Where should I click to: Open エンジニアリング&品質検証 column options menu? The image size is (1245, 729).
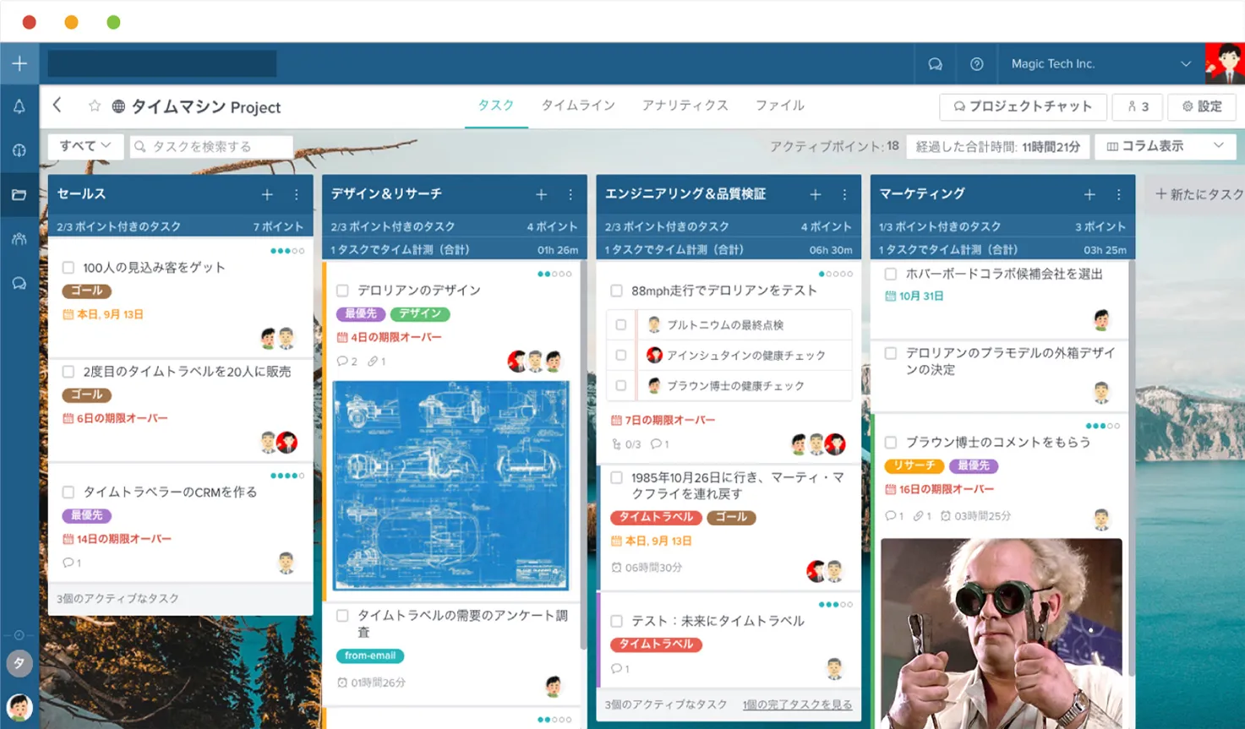[x=844, y=194]
